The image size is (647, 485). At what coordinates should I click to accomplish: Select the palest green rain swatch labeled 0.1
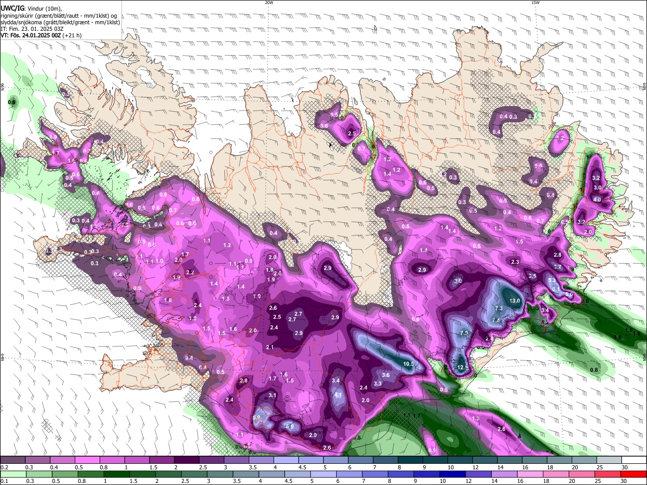[13, 474]
